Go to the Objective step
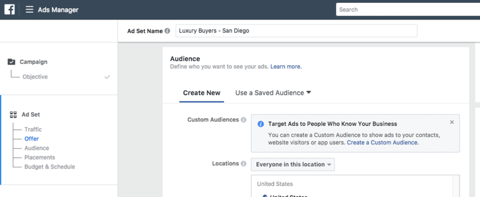This screenshot has width=480, height=197. 35,77
